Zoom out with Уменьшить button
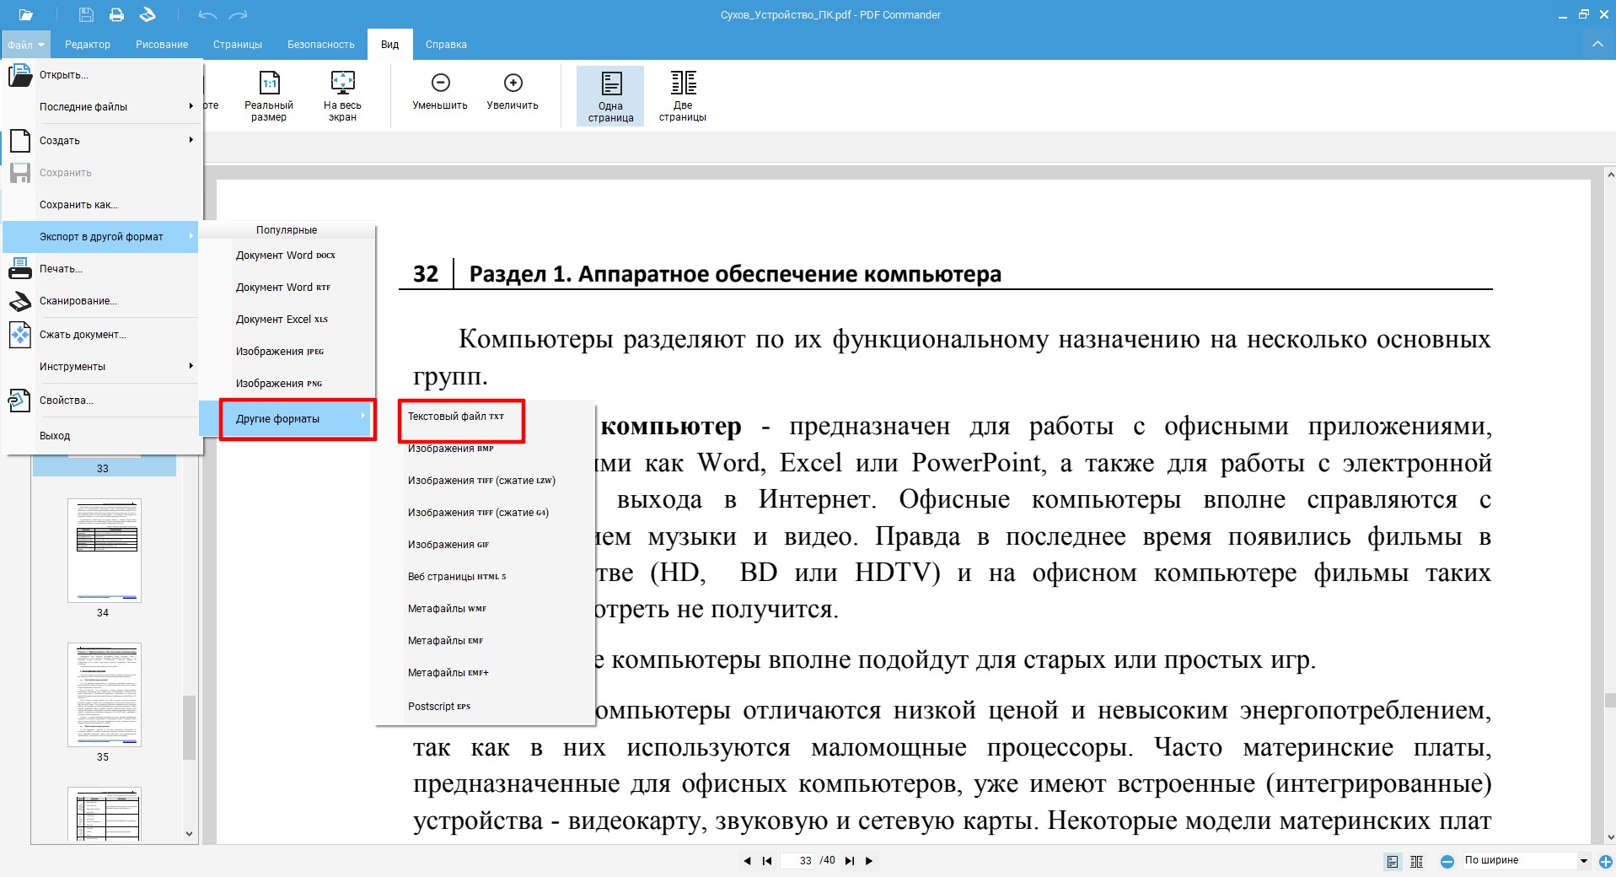Image resolution: width=1616 pixels, height=877 pixels. [440, 92]
